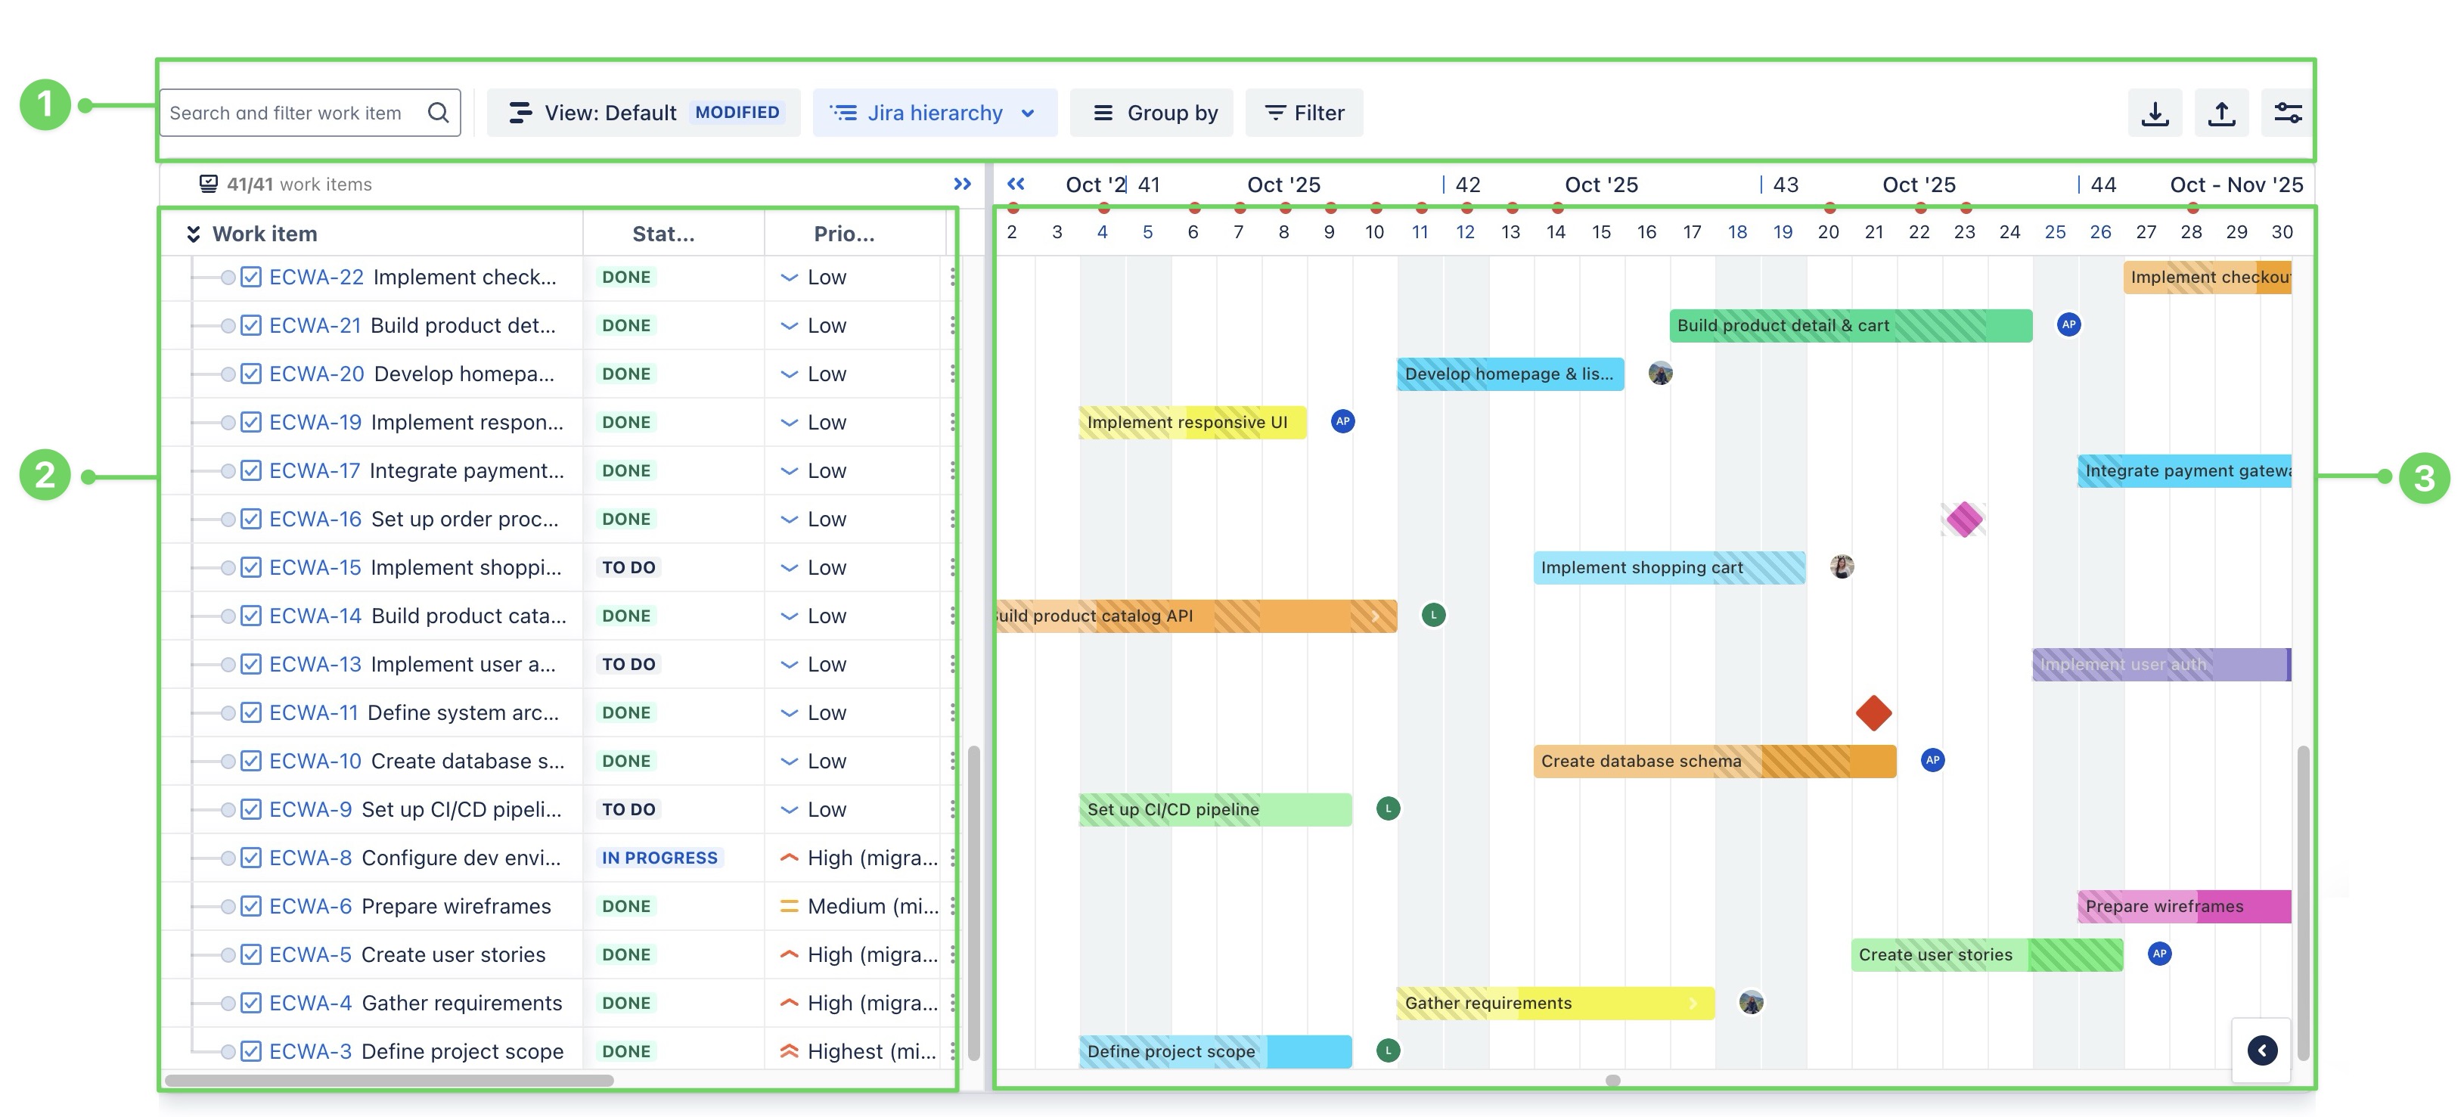The width and height of the screenshot is (2464, 1117).
Task: Click the search magnifier icon
Action: (438, 113)
